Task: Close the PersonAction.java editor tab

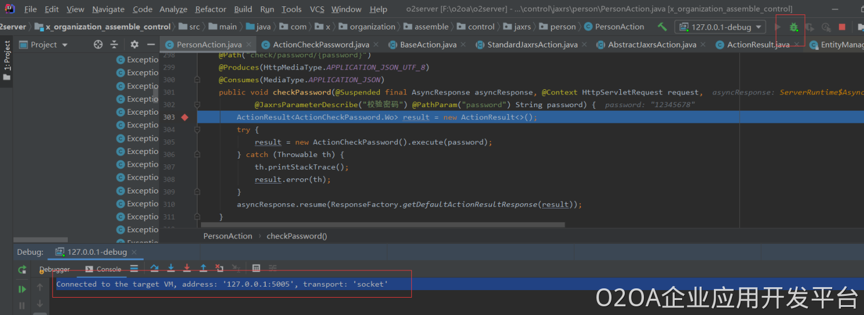Action: pos(249,45)
